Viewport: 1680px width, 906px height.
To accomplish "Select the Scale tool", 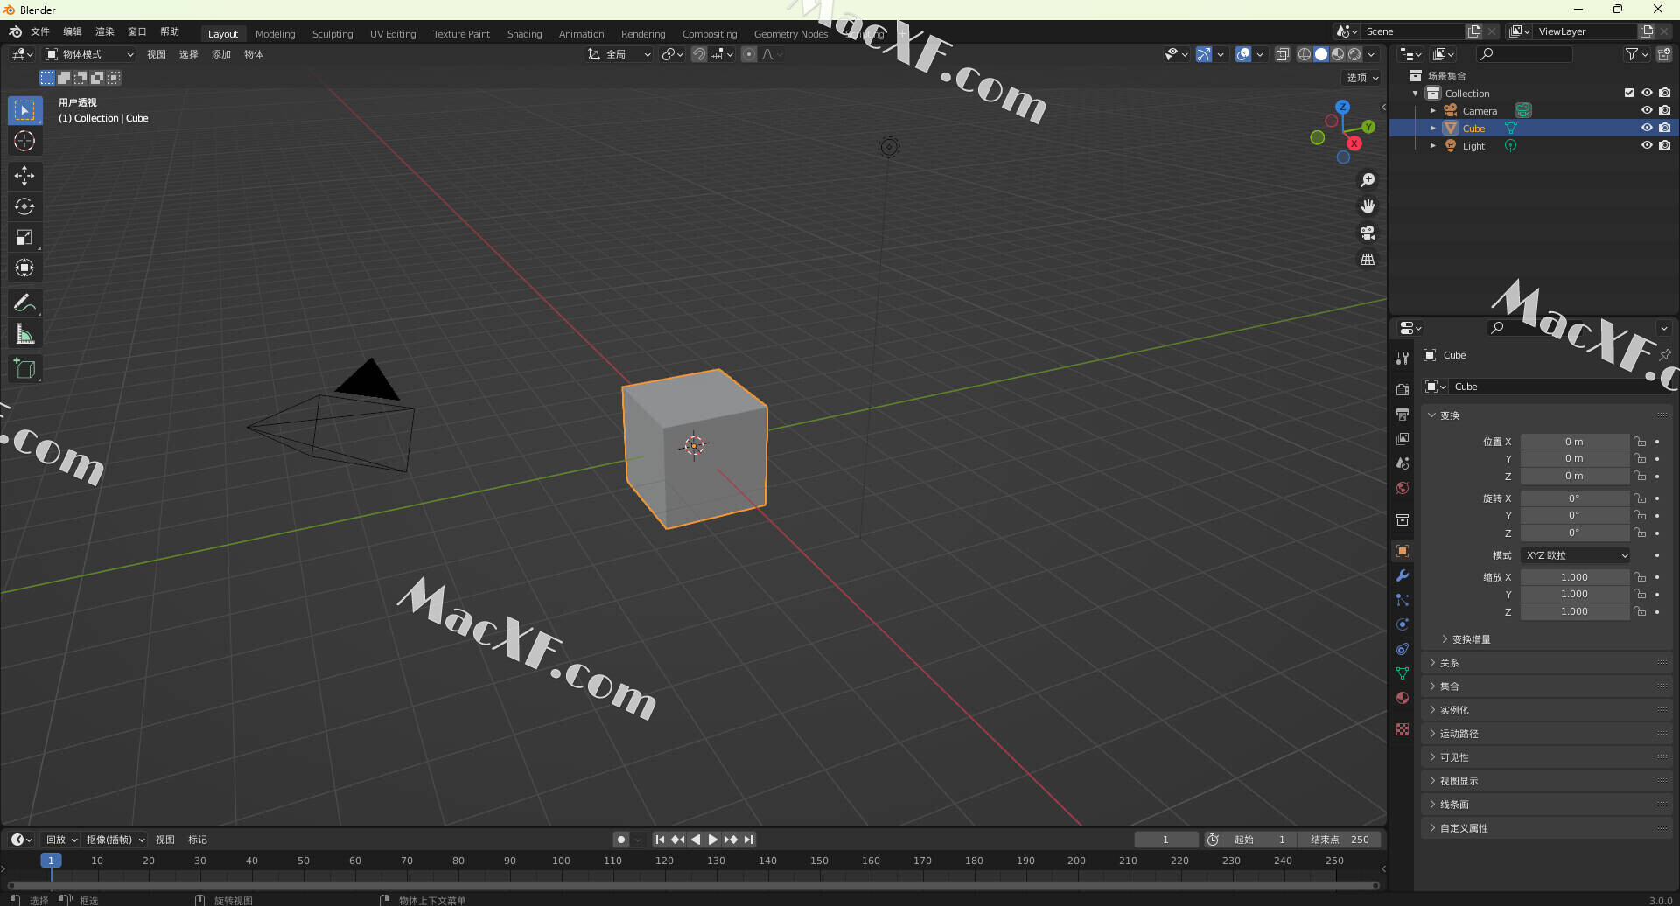I will 24,237.
